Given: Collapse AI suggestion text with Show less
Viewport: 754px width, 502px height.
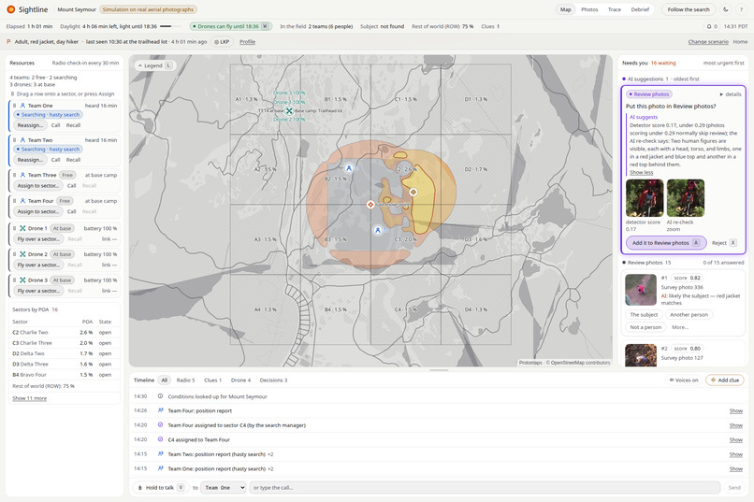Looking at the screenshot, I should 641,172.
